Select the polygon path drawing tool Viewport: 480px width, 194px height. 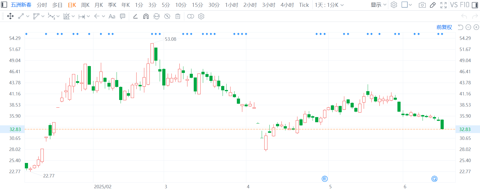pos(36,16)
